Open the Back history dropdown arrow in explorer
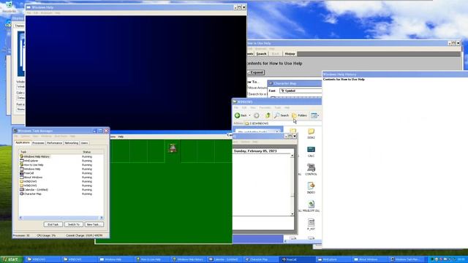Image resolution: width=468 pixels, height=263 pixels. pos(249,115)
